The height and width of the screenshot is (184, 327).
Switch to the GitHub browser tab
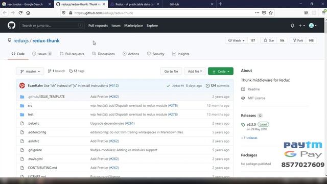pyautogui.click(x=189, y=4)
